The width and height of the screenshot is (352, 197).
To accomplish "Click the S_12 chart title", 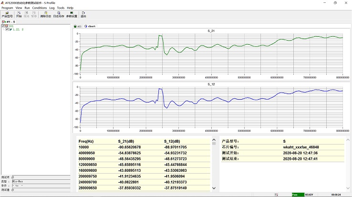I will coord(211,84).
